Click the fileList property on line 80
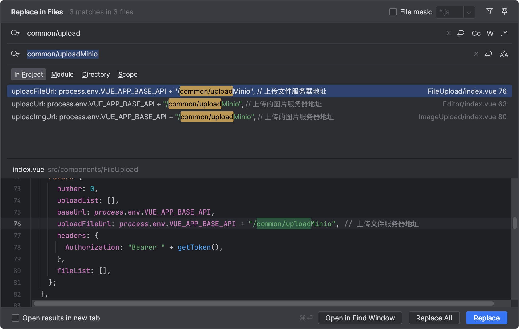This screenshot has width=519, height=329. tap(74, 271)
